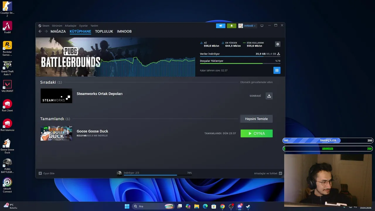
Task: Open download settings gear
Action: [x=277, y=44]
